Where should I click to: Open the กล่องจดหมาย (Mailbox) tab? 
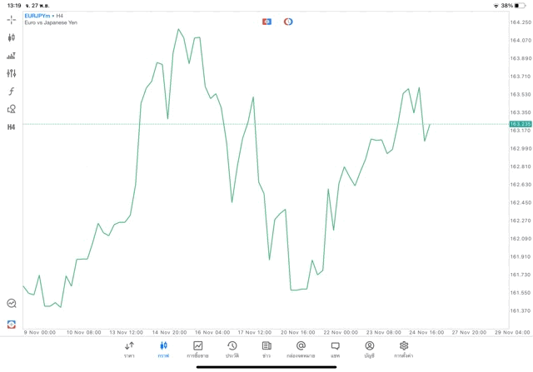coord(301,350)
